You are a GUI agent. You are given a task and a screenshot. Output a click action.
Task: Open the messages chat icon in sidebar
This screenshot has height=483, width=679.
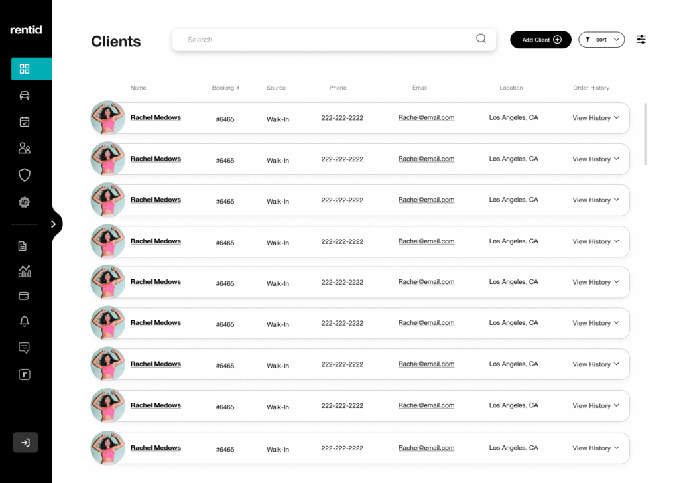coord(25,348)
